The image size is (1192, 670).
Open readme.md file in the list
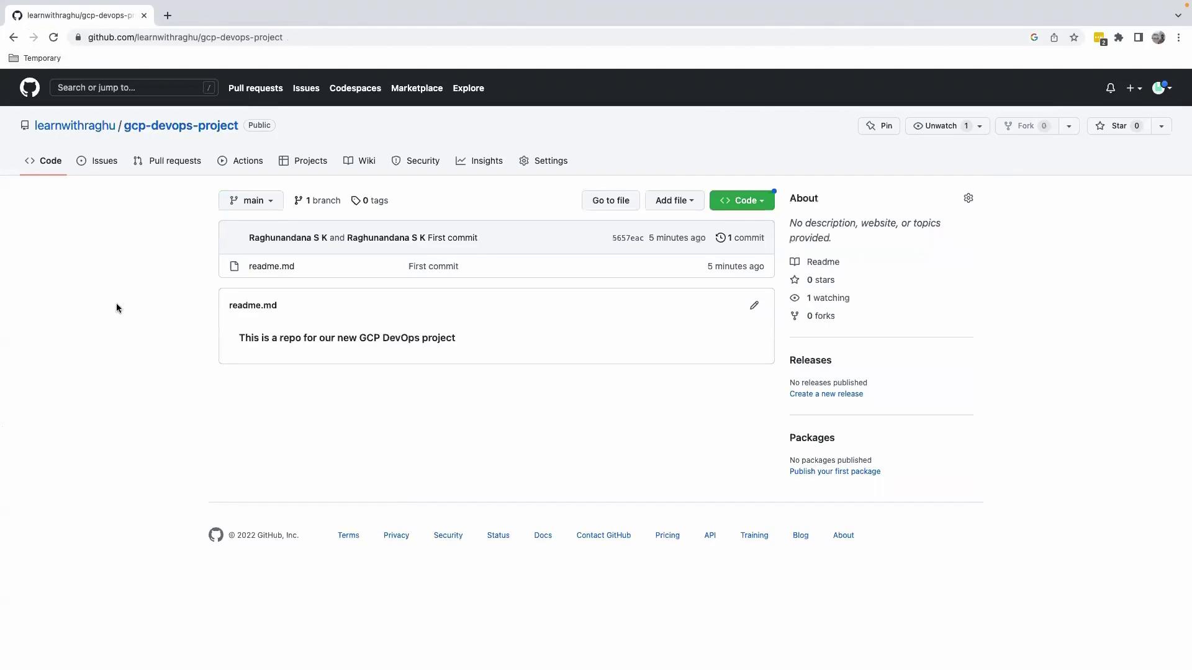(271, 266)
